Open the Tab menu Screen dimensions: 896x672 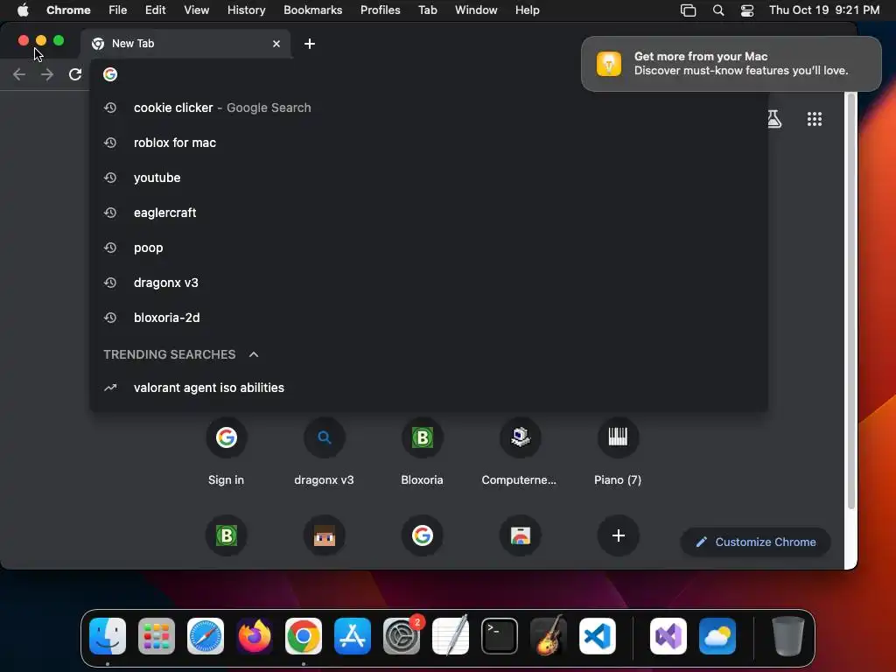click(x=427, y=10)
